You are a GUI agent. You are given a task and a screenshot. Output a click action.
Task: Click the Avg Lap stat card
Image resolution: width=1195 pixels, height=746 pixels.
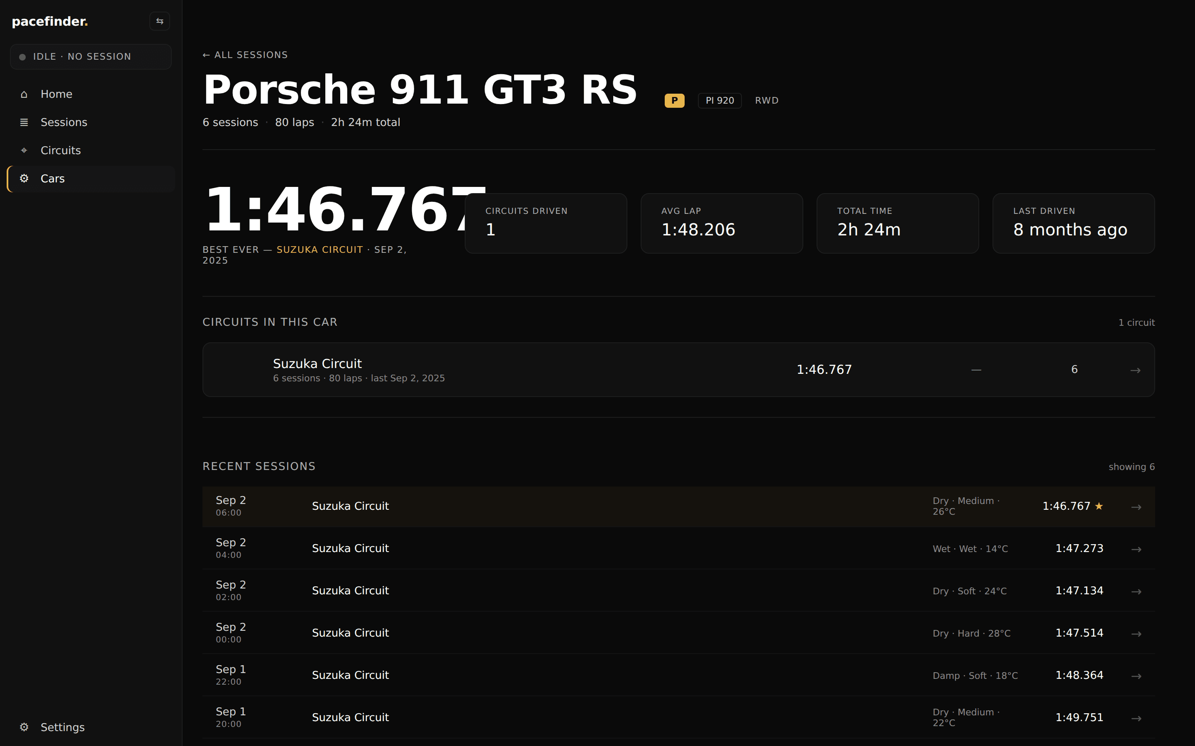pyautogui.click(x=722, y=223)
